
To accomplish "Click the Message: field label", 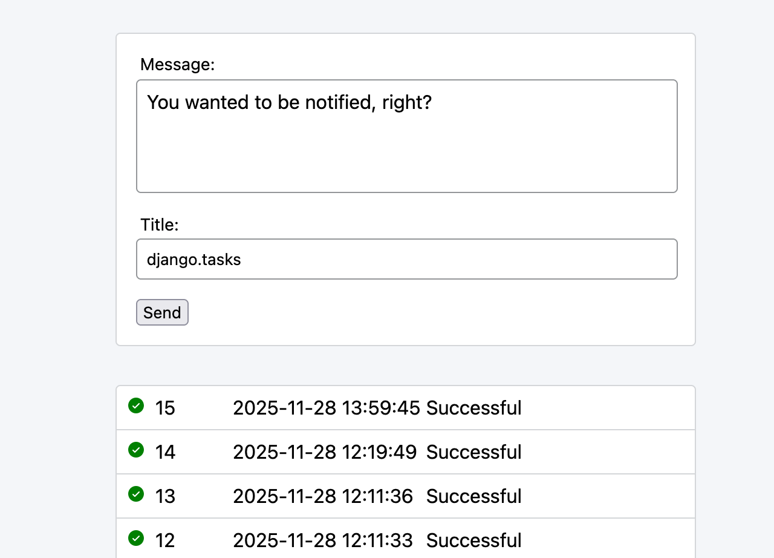I will tap(177, 64).
